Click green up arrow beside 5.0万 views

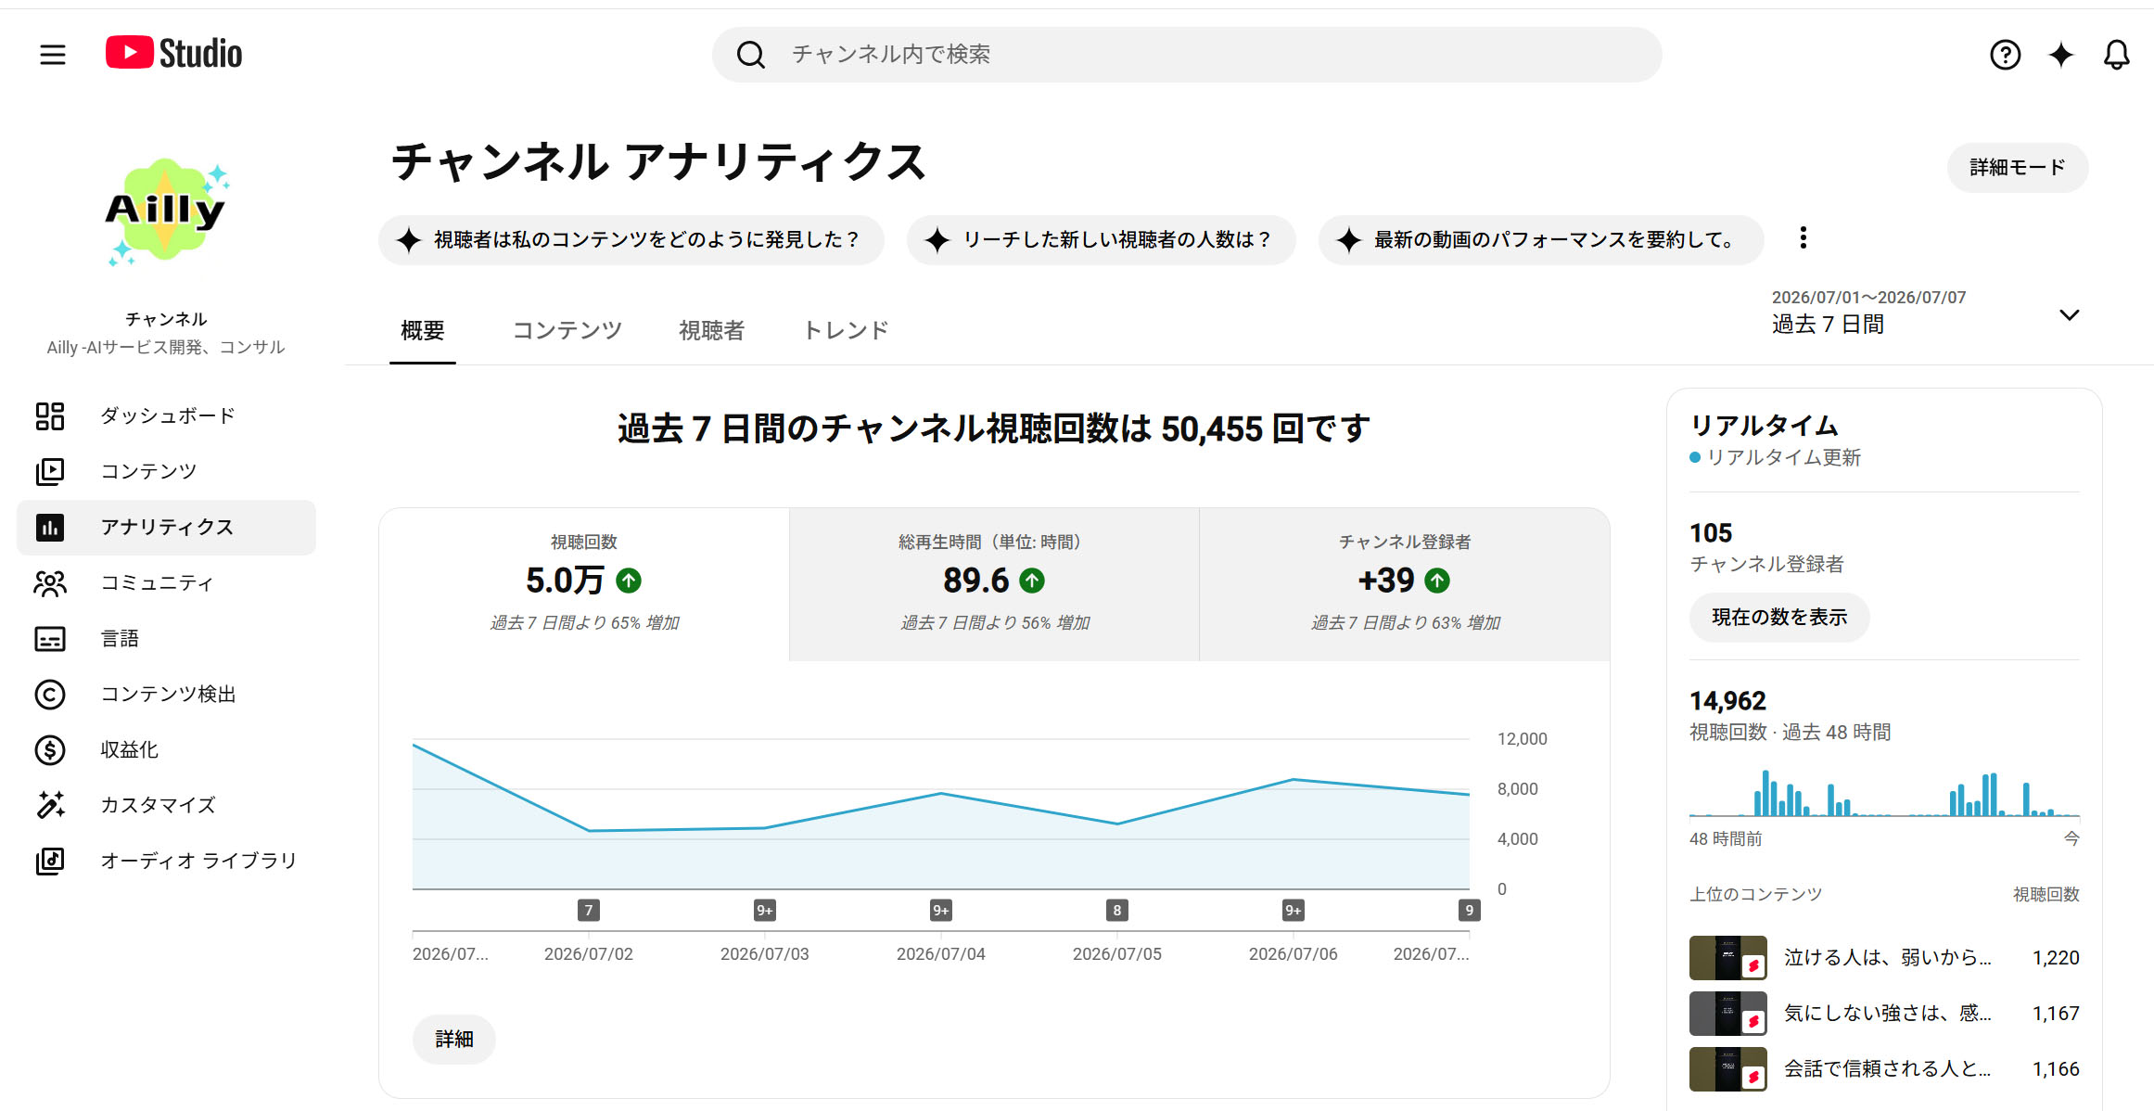(629, 581)
